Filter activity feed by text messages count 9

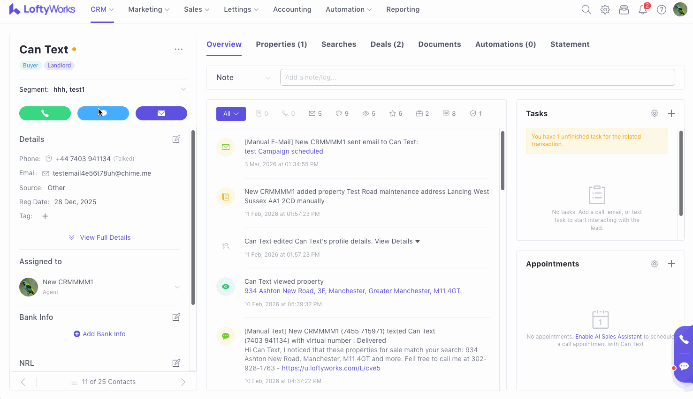click(x=342, y=113)
